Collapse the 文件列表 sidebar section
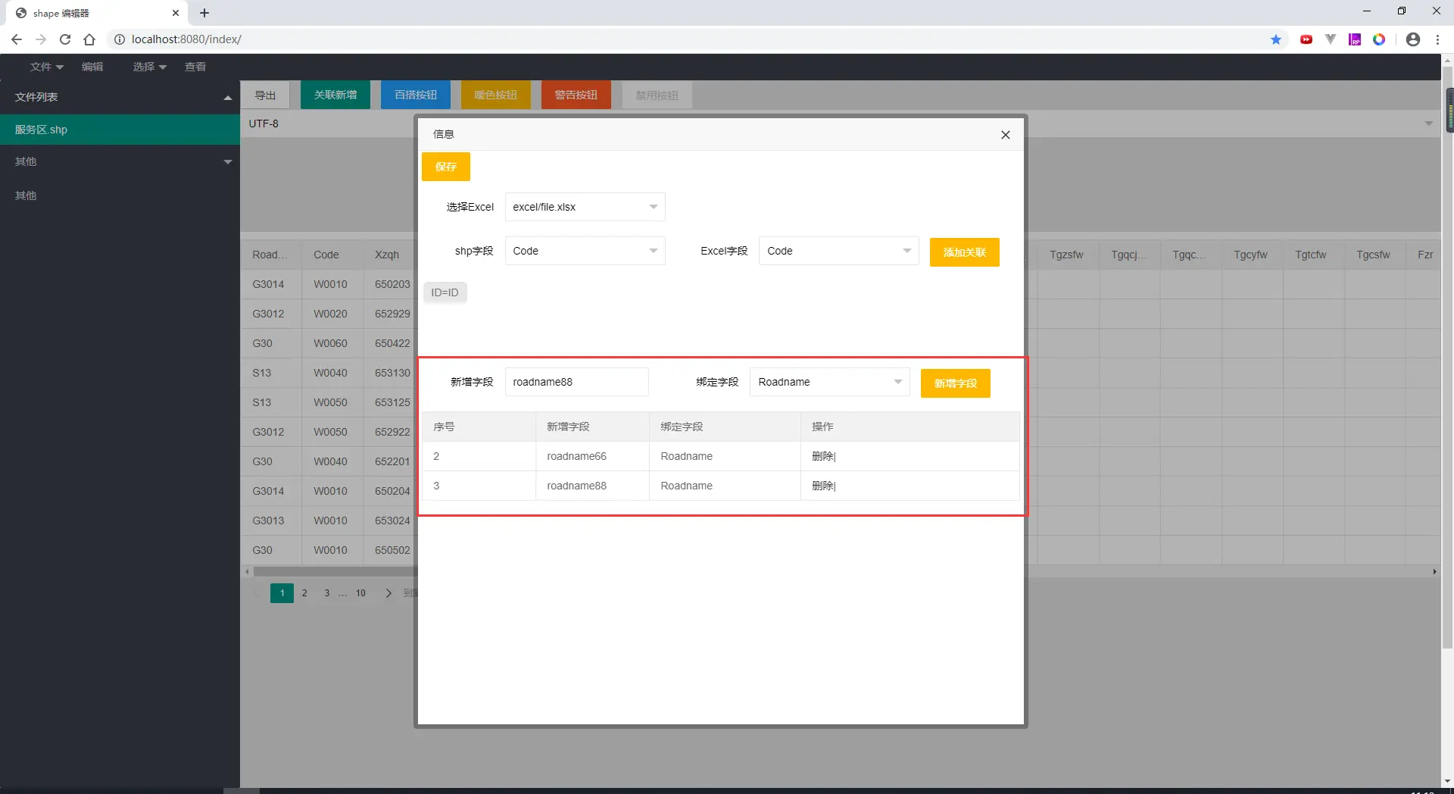This screenshot has width=1454, height=794. click(x=227, y=98)
